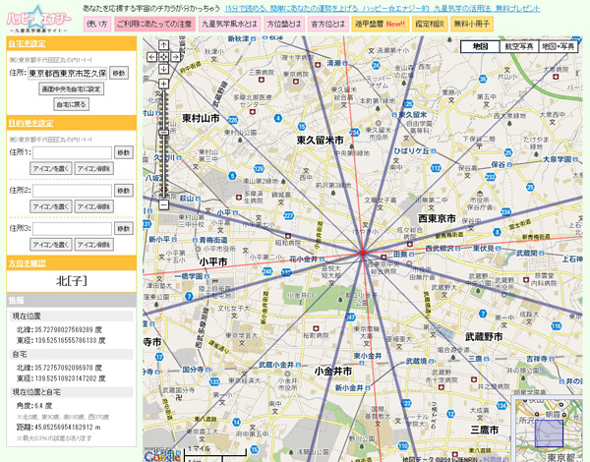Image resolution: width=590 pixels, height=462 pixels.
Task: Click 三鷹市 label on the map
Action: point(484,430)
